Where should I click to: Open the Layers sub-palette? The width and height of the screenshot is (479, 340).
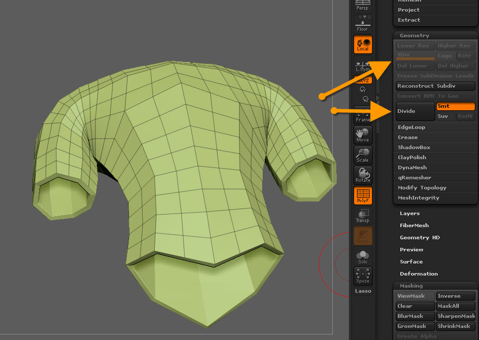coord(409,214)
